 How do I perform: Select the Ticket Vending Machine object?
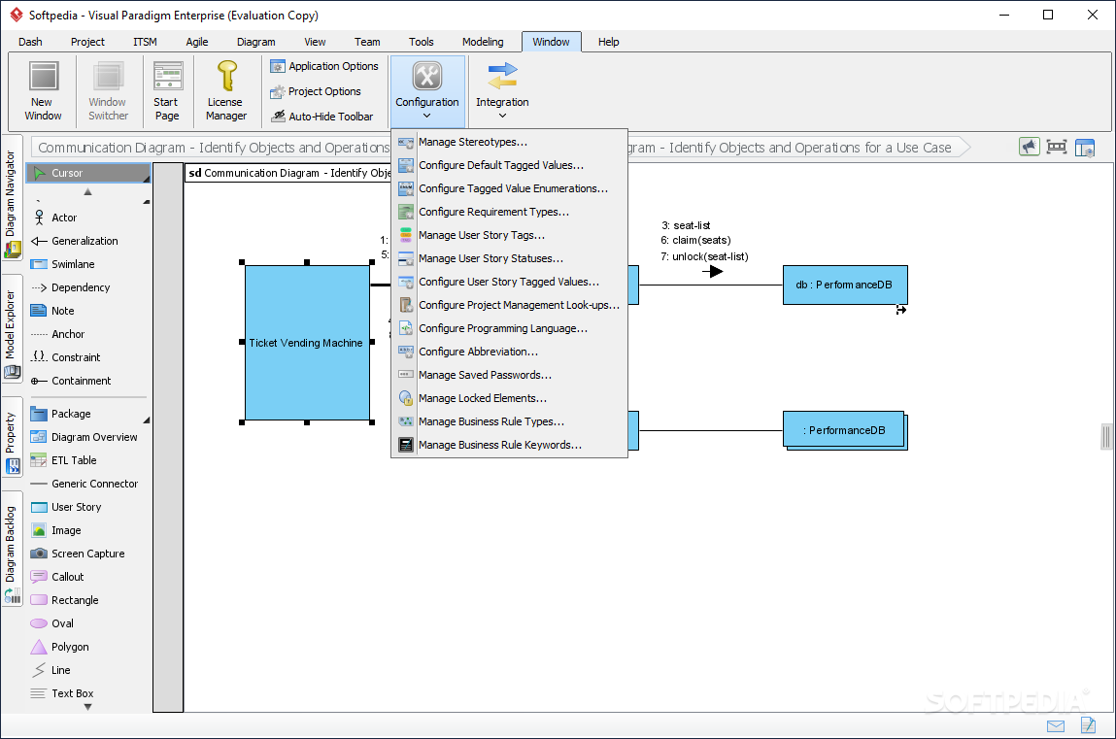307,343
